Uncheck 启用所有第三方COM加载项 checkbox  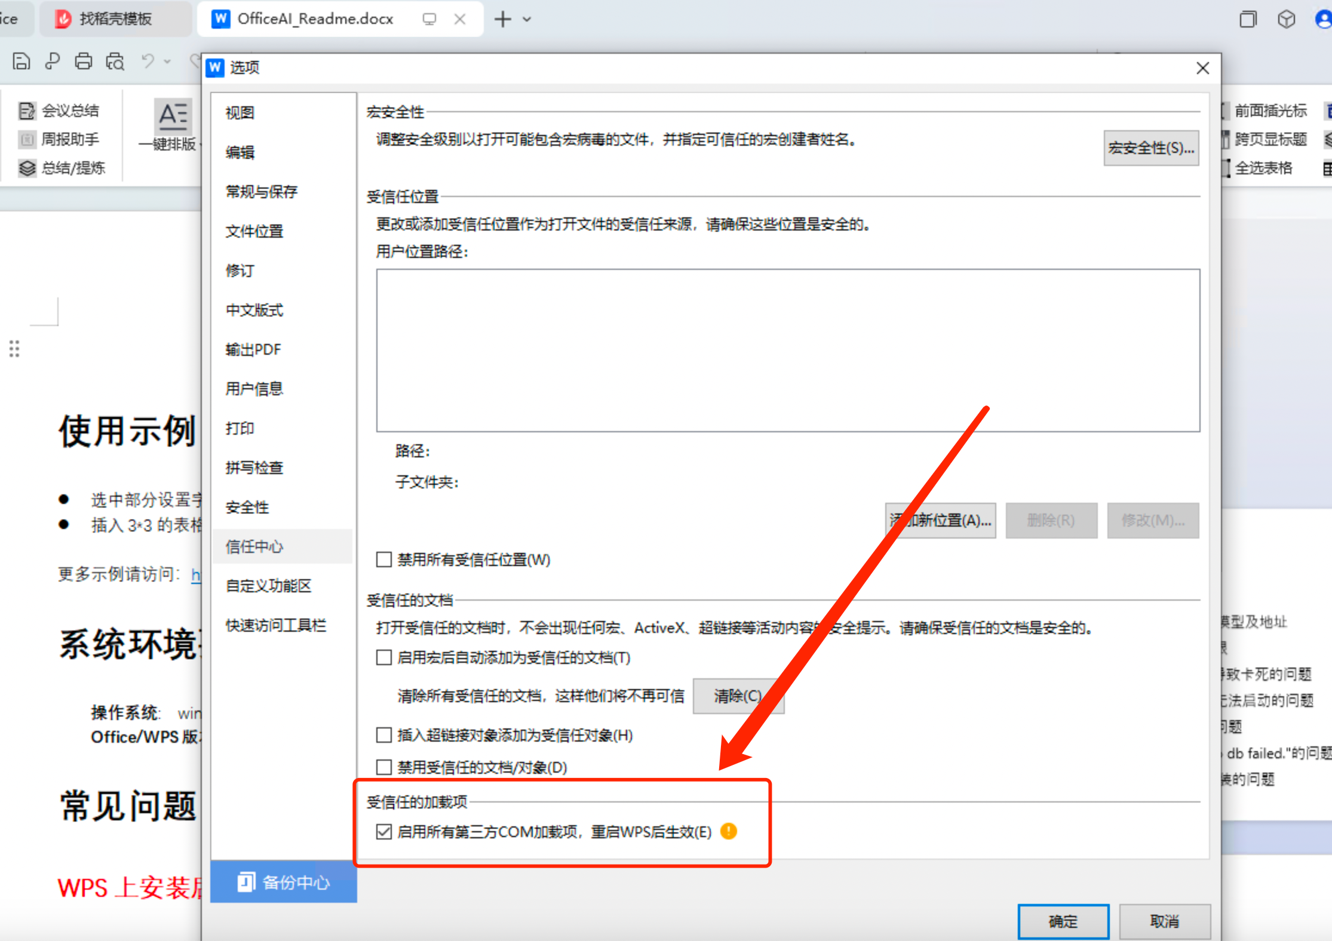(x=384, y=831)
